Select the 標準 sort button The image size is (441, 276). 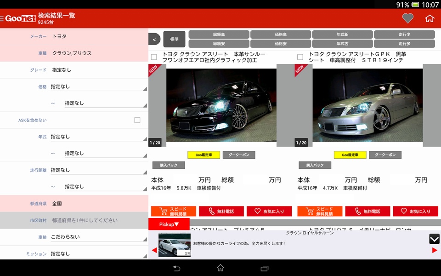click(174, 39)
